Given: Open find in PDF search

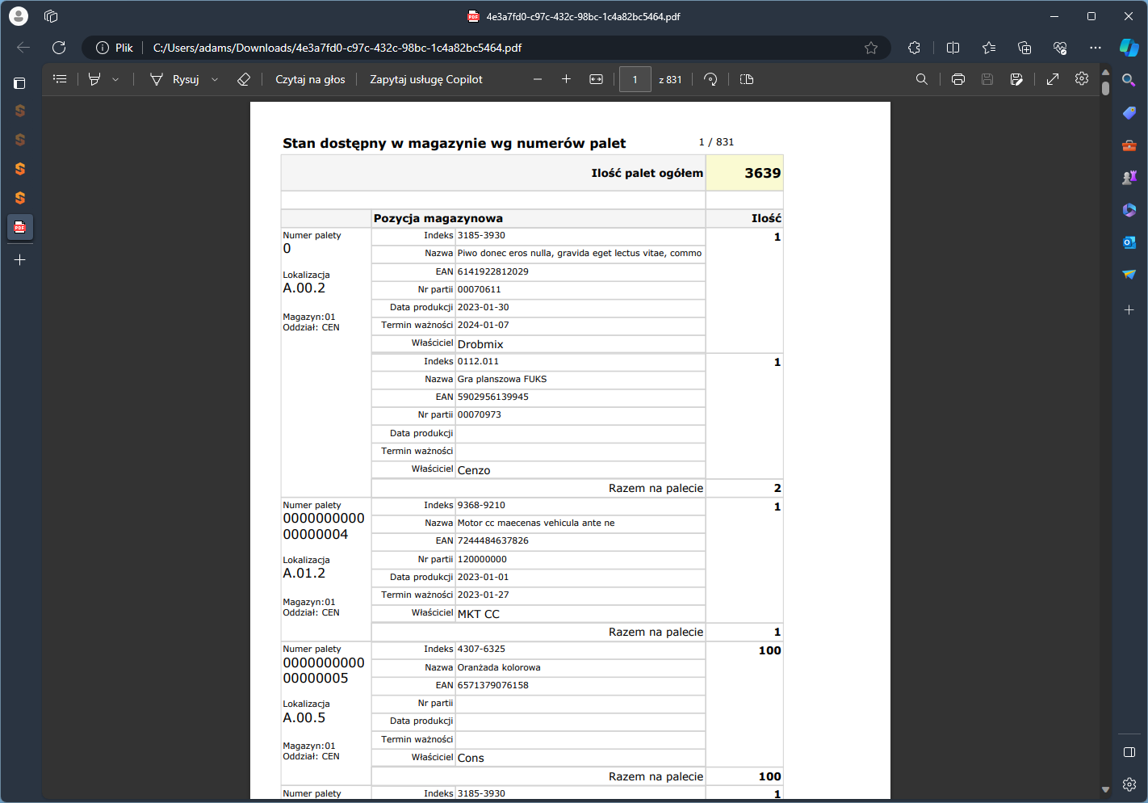Looking at the screenshot, I should 921,79.
